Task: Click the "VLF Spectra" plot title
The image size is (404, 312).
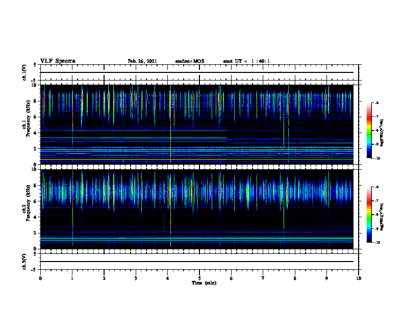Action: 58,61
